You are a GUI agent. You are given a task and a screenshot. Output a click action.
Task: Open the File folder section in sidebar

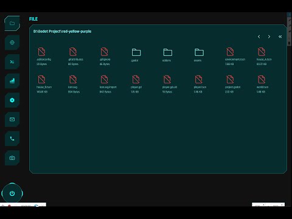[12, 23]
